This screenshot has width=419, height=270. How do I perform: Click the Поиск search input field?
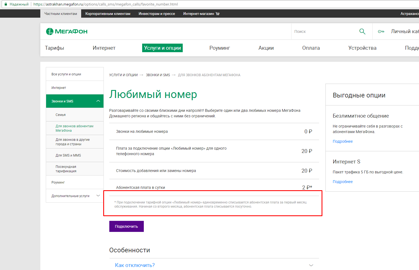pos(325,31)
